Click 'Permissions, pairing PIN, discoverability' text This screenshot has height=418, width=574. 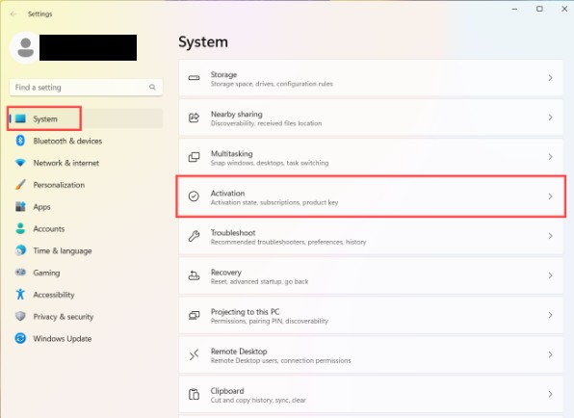tap(270, 321)
